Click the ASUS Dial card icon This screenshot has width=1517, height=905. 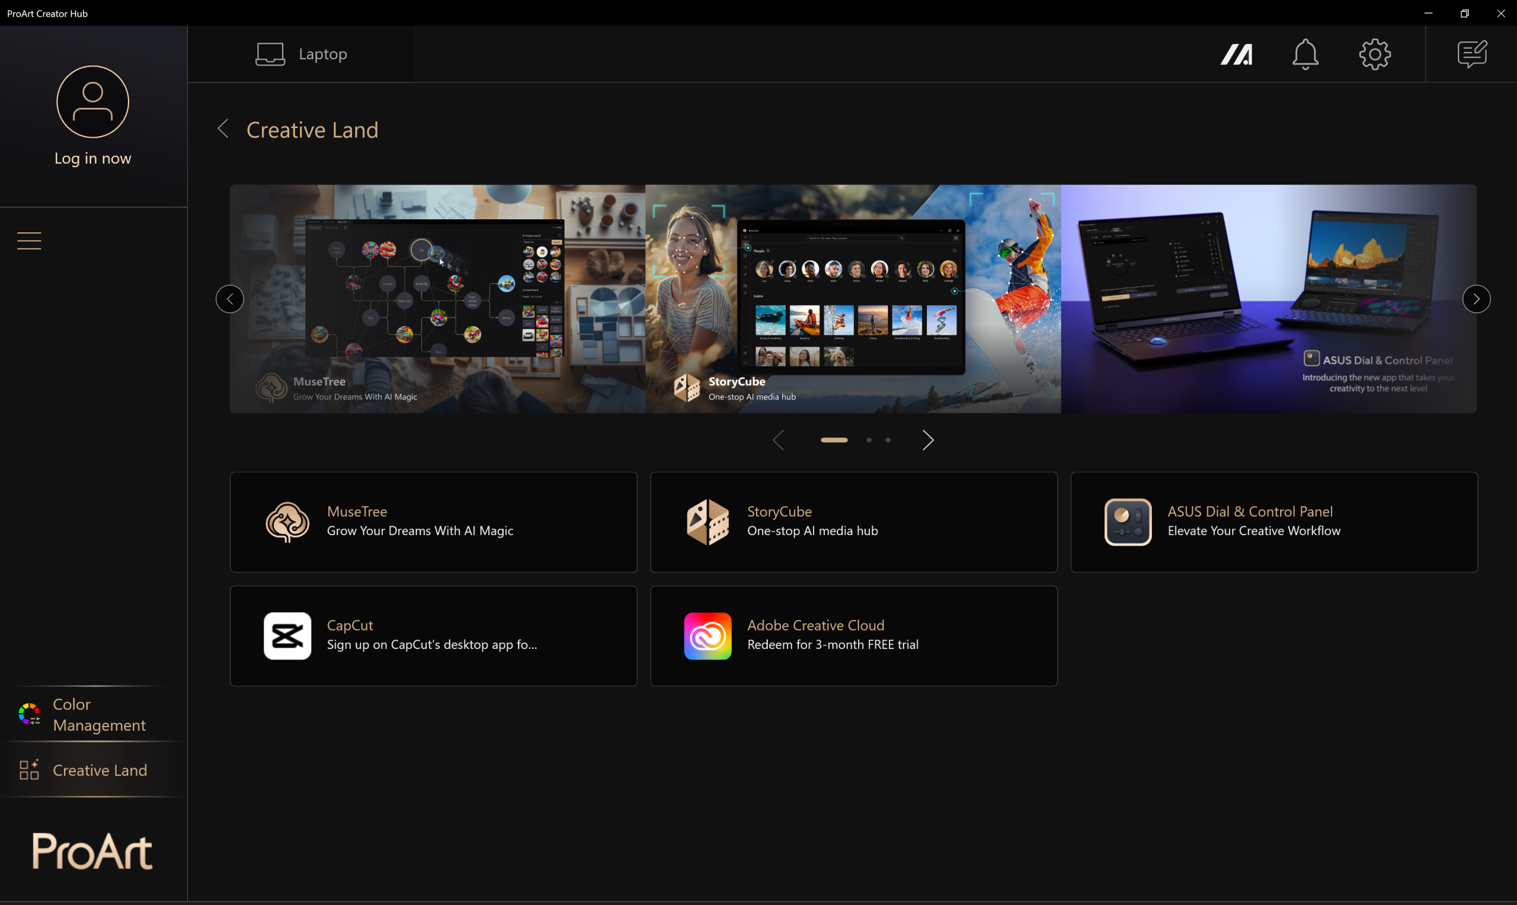1128,522
